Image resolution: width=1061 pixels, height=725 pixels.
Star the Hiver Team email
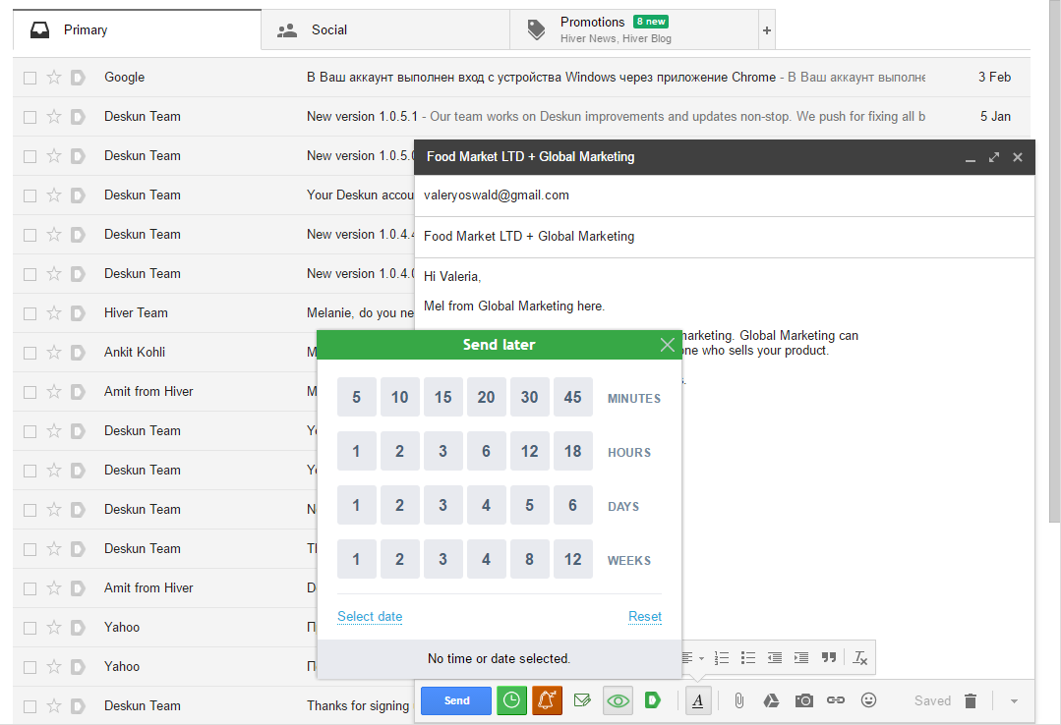click(54, 313)
